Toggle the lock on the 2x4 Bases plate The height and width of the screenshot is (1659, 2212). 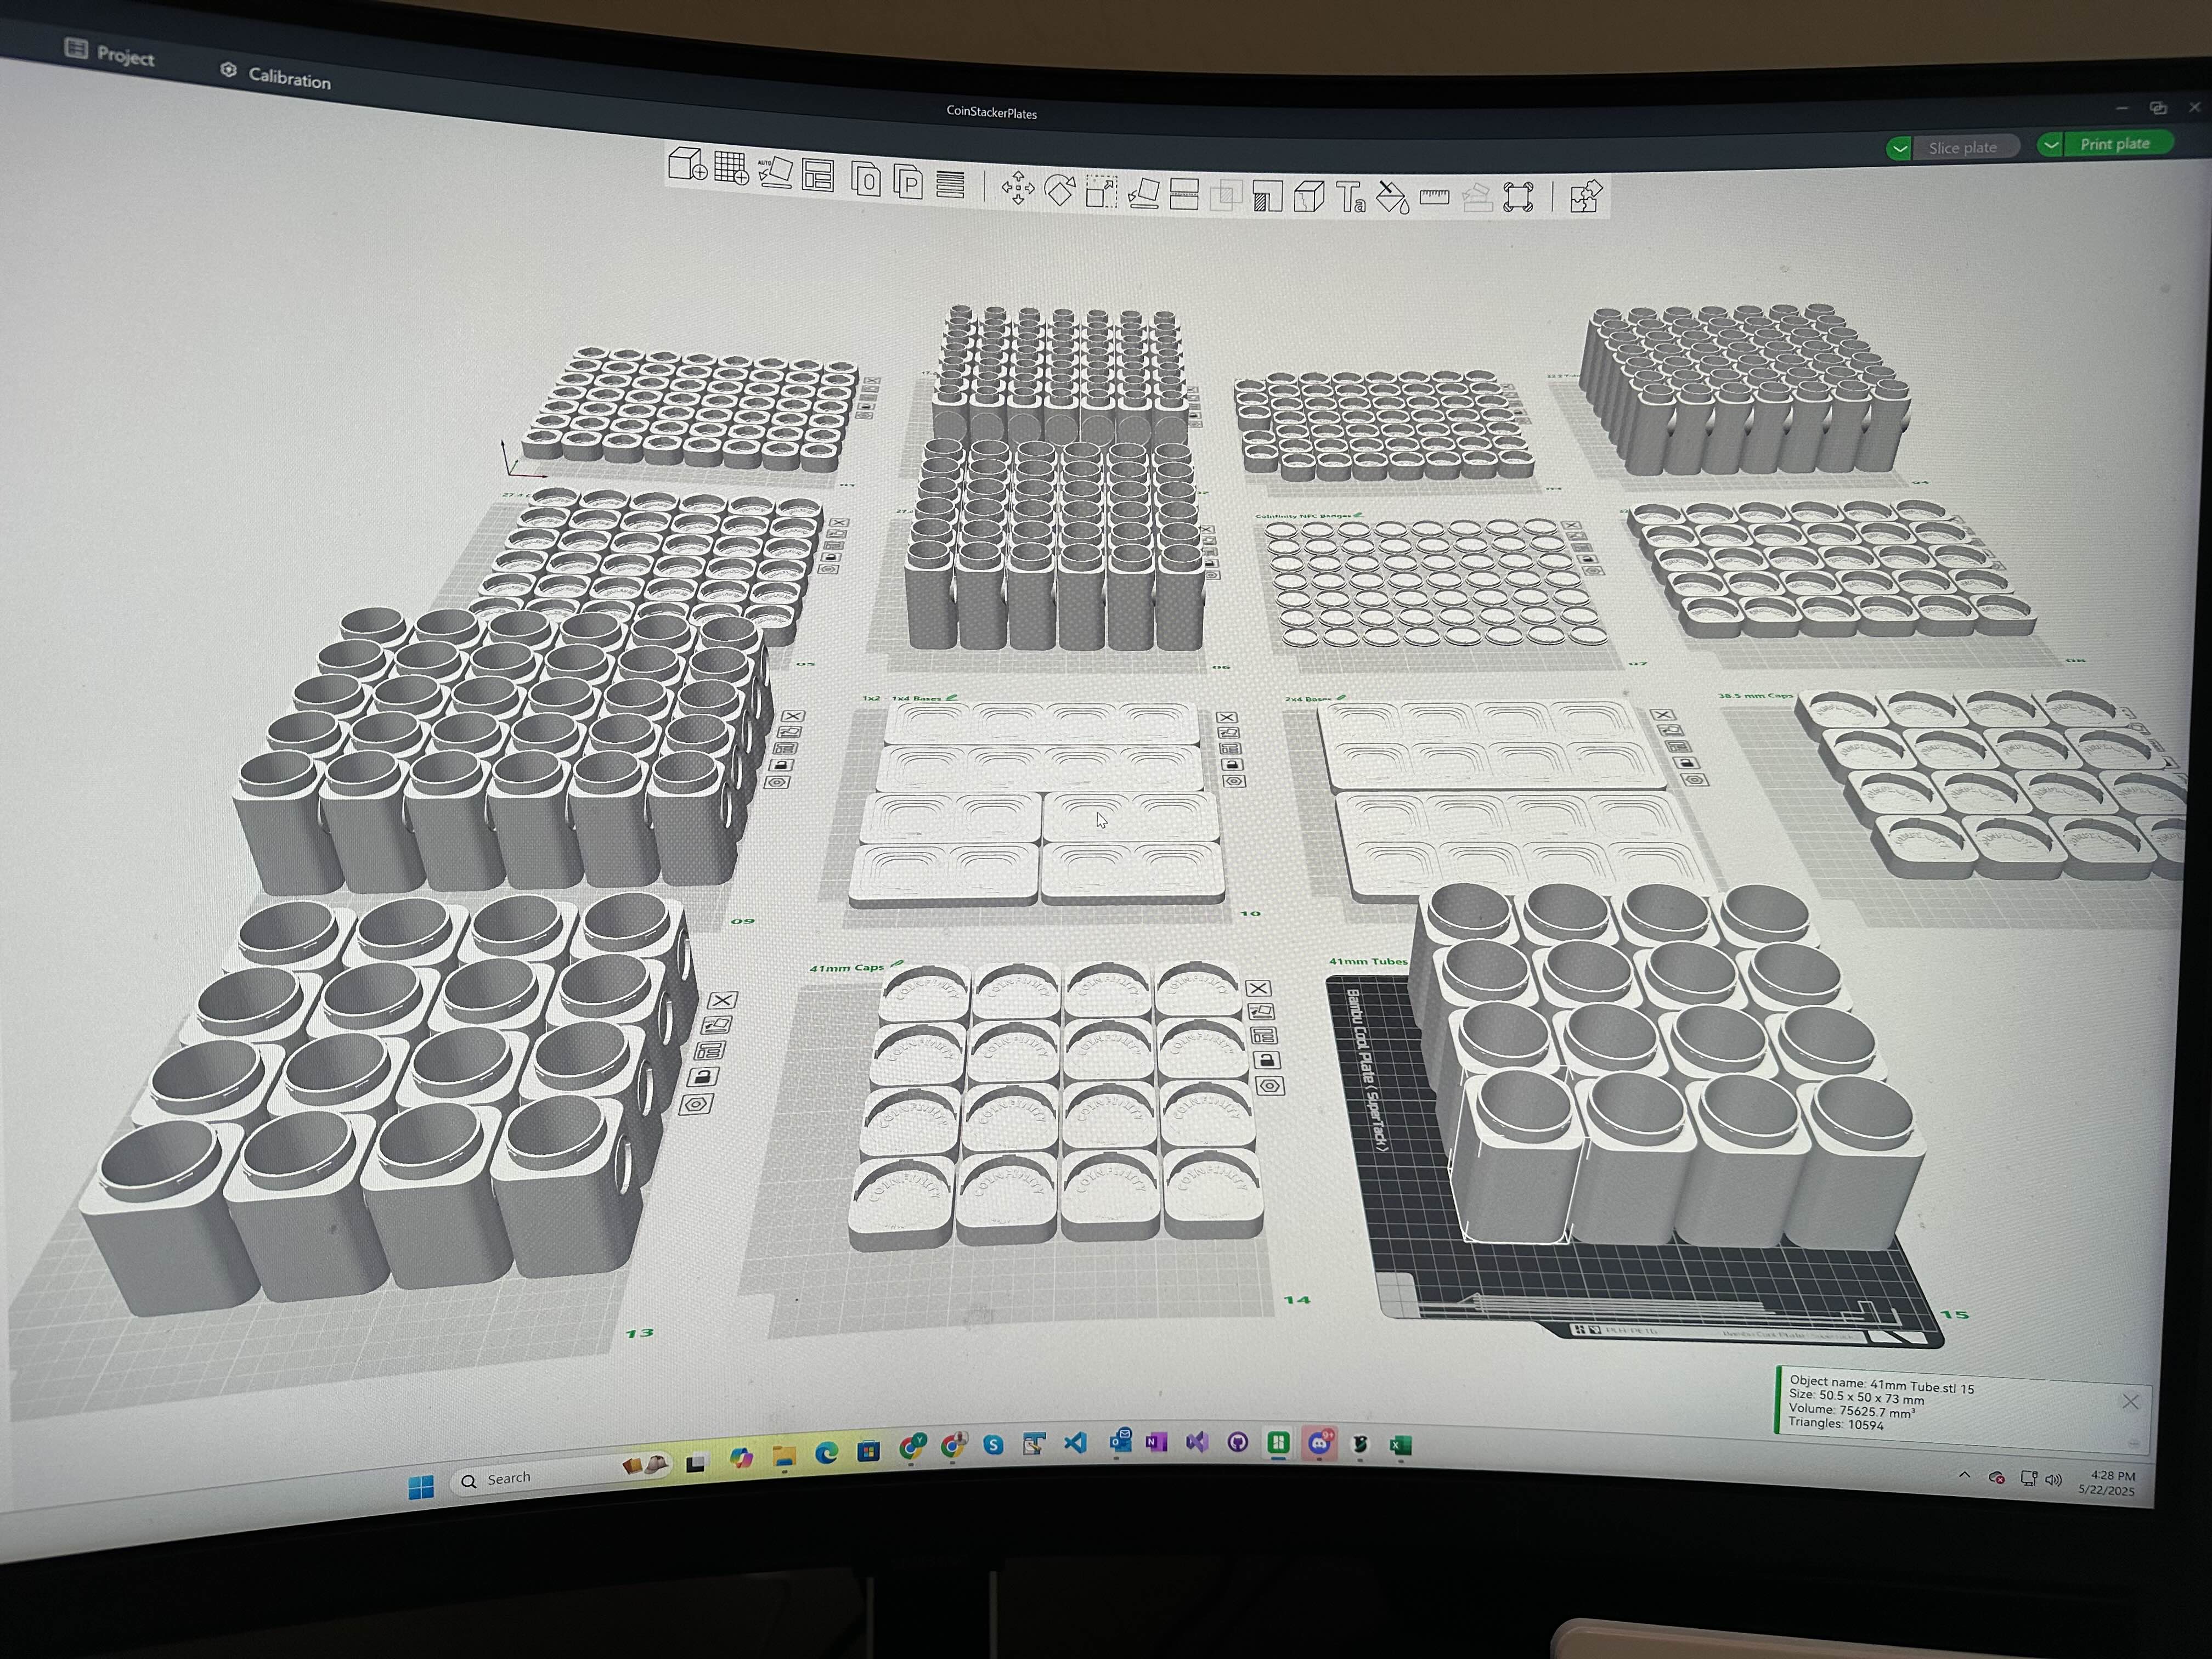click(1688, 763)
